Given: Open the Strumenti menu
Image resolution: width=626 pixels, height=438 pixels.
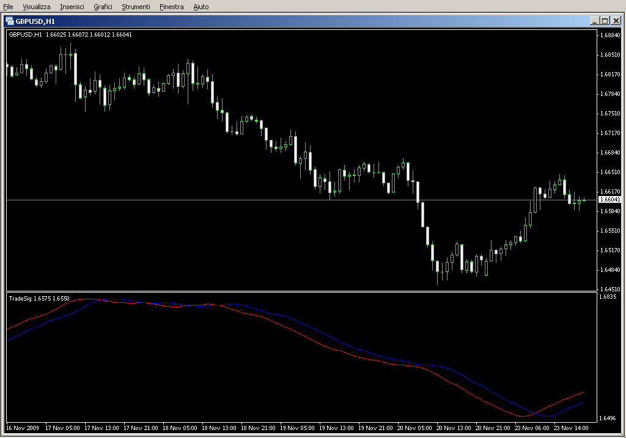Looking at the screenshot, I should pos(136,7).
